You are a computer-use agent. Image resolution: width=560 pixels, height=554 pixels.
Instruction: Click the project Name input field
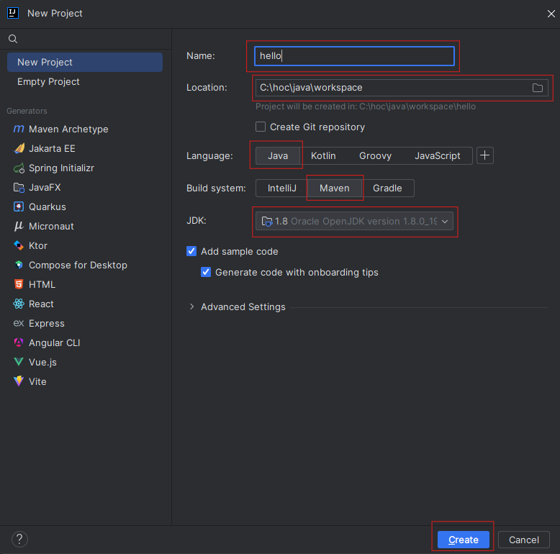pos(355,56)
